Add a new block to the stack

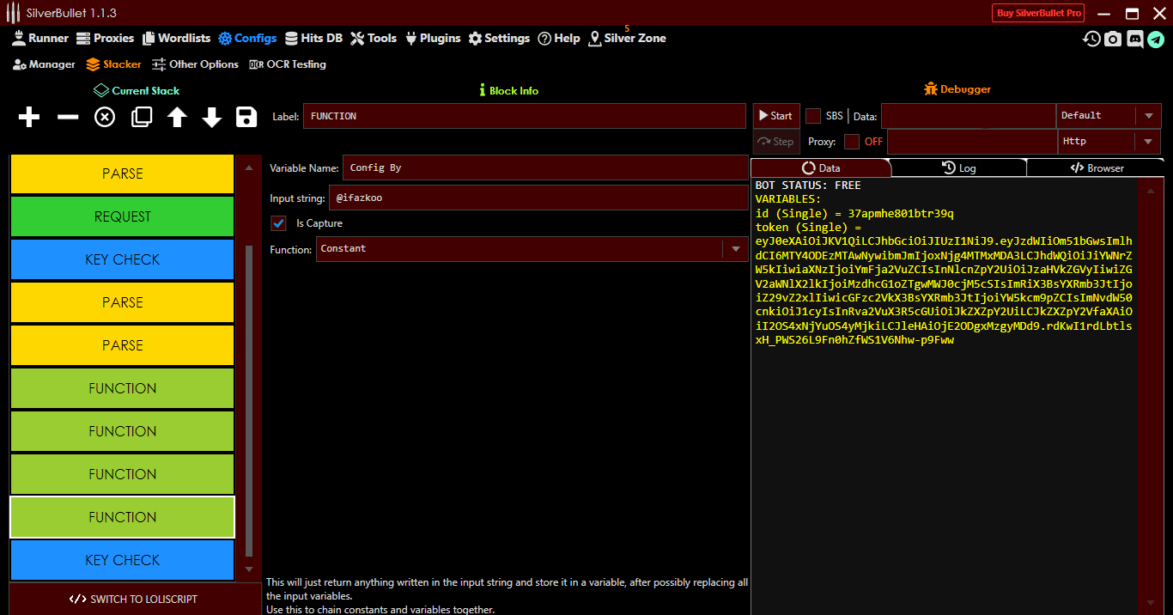pos(28,117)
